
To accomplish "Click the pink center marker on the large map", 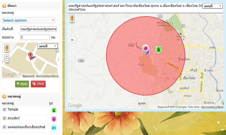I will 145,49.
